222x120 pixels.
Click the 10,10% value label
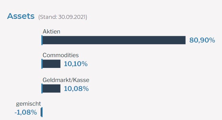tap(75, 64)
